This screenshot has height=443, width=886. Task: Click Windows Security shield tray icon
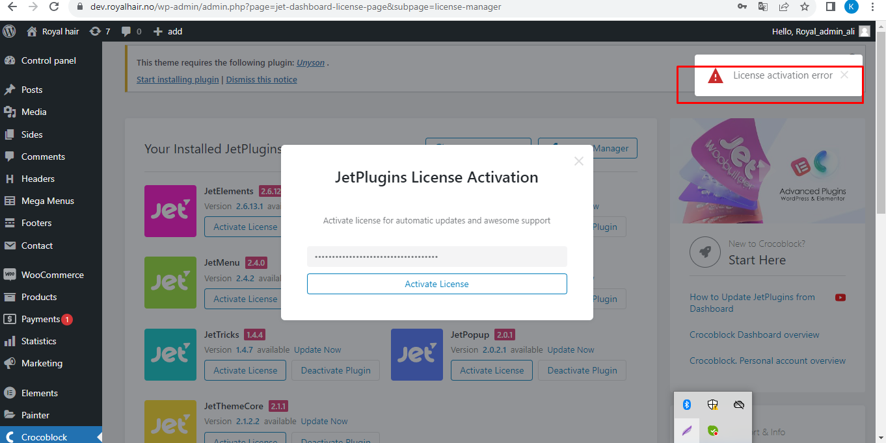click(713, 405)
